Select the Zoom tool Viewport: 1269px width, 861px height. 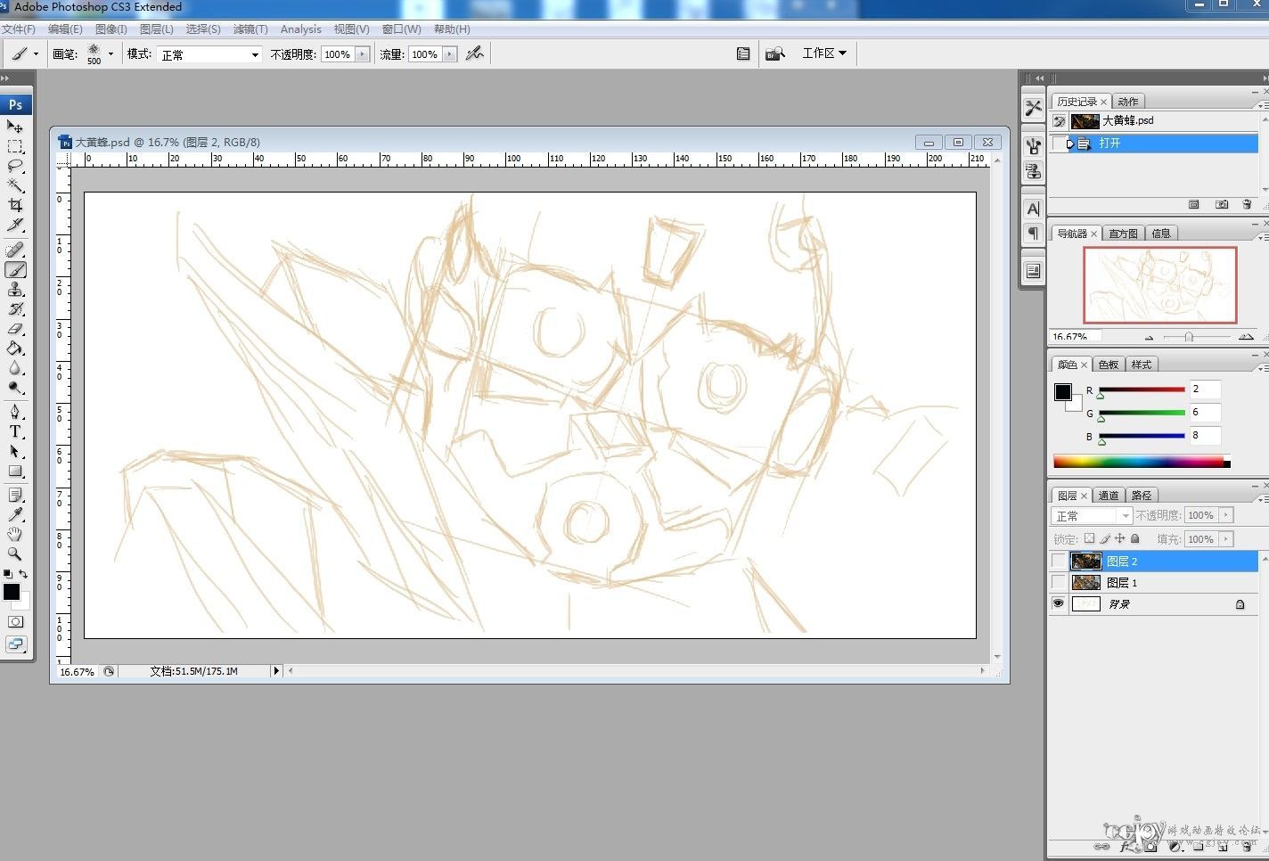pos(15,554)
